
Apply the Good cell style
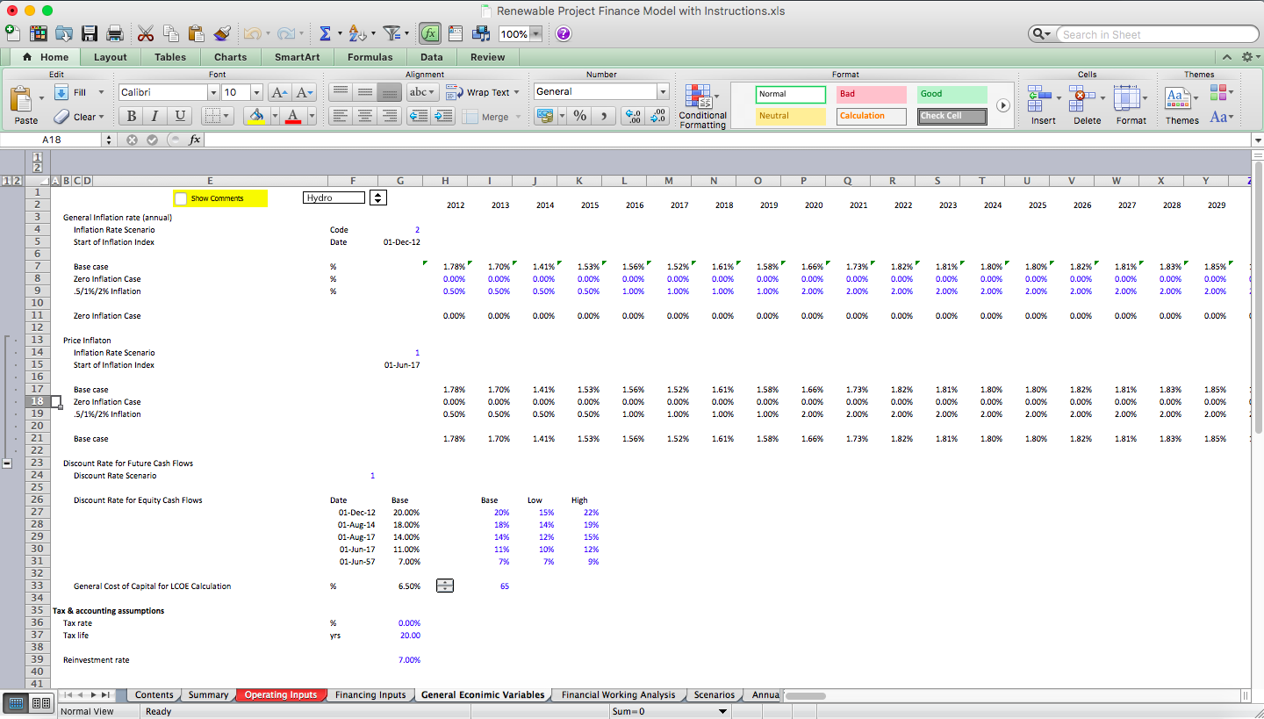(x=952, y=94)
